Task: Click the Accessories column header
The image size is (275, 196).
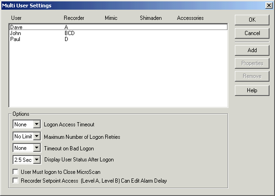Action: pos(190,18)
